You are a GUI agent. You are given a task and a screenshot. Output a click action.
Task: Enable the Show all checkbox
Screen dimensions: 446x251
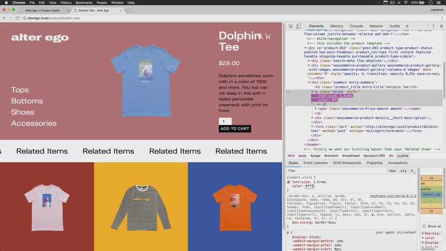424,226
